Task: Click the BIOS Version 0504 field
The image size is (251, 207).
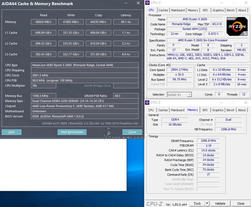Action: (x=85, y=116)
